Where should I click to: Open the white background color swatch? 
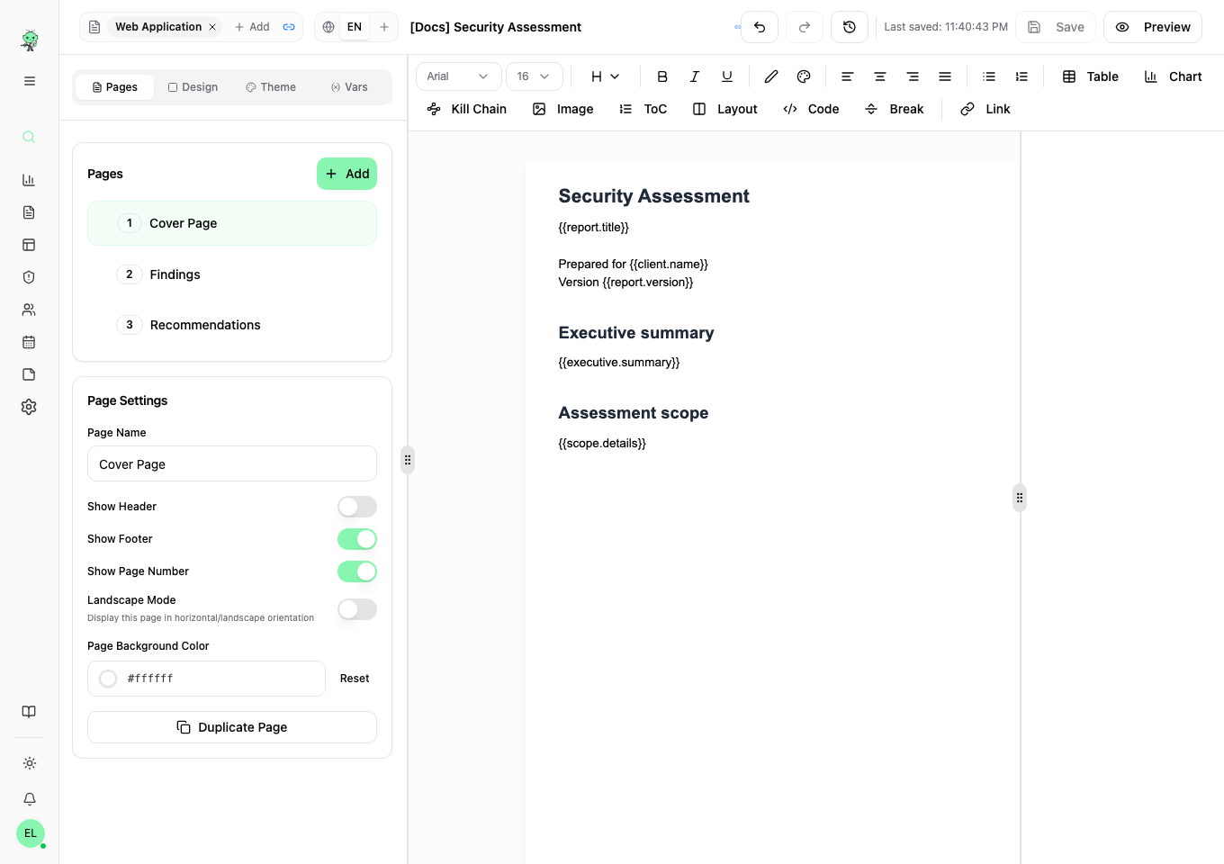[x=108, y=679]
